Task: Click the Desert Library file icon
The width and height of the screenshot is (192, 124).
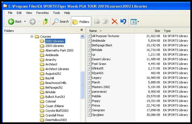Action: coord(90,59)
